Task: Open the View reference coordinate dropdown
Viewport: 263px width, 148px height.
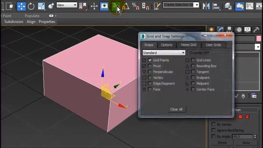Action: tap(67, 5)
